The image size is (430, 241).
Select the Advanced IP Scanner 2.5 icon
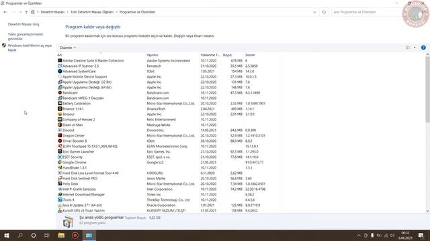click(60, 66)
